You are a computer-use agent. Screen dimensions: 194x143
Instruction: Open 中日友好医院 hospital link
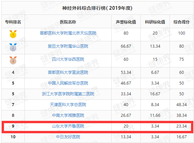[x=68, y=137]
